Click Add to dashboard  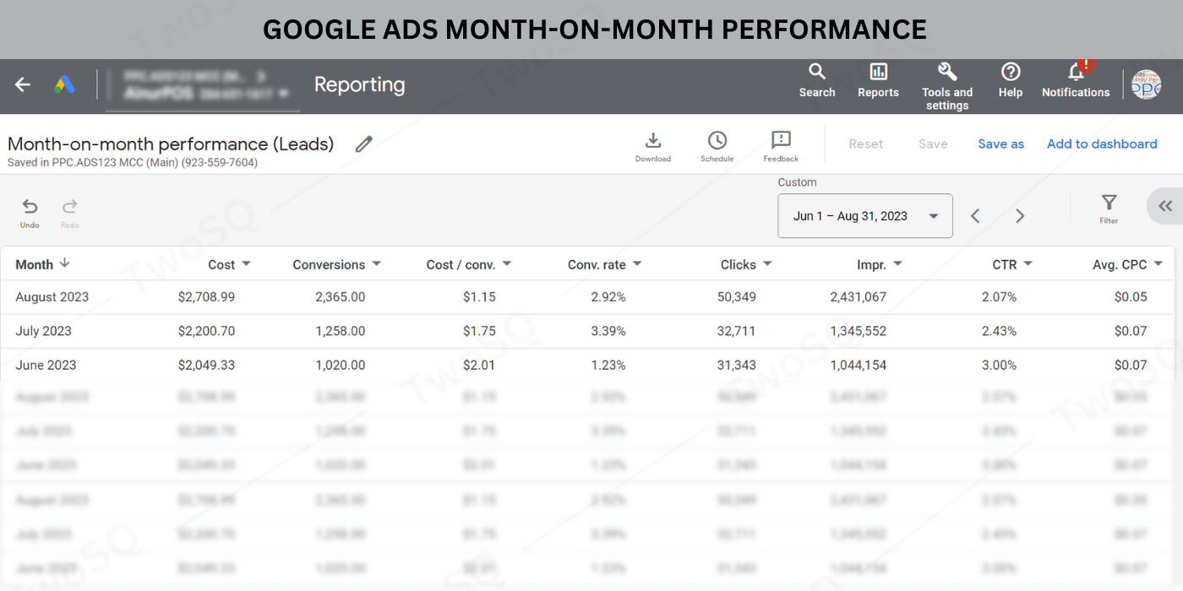pos(1102,144)
